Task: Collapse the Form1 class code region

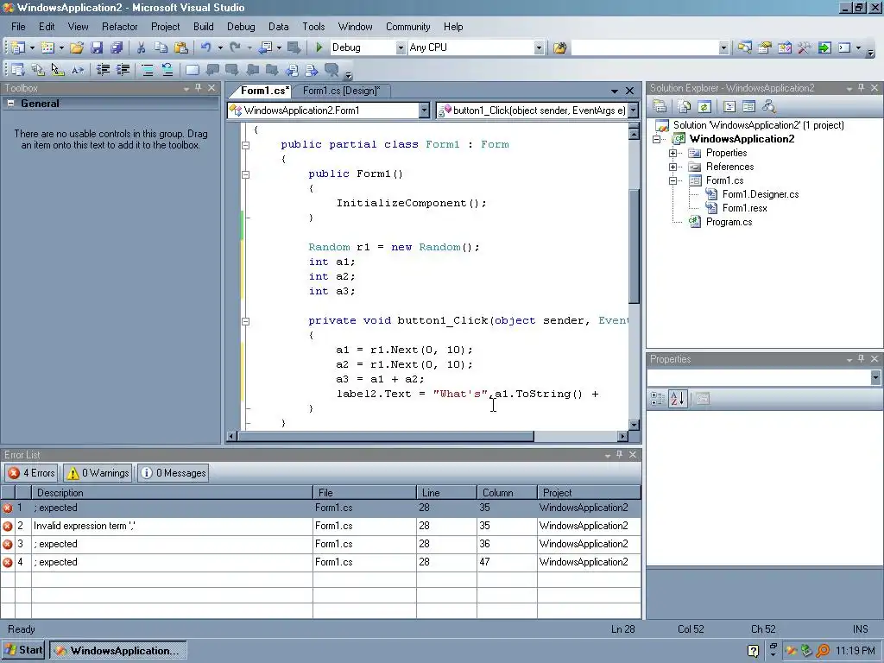Action: 246,145
